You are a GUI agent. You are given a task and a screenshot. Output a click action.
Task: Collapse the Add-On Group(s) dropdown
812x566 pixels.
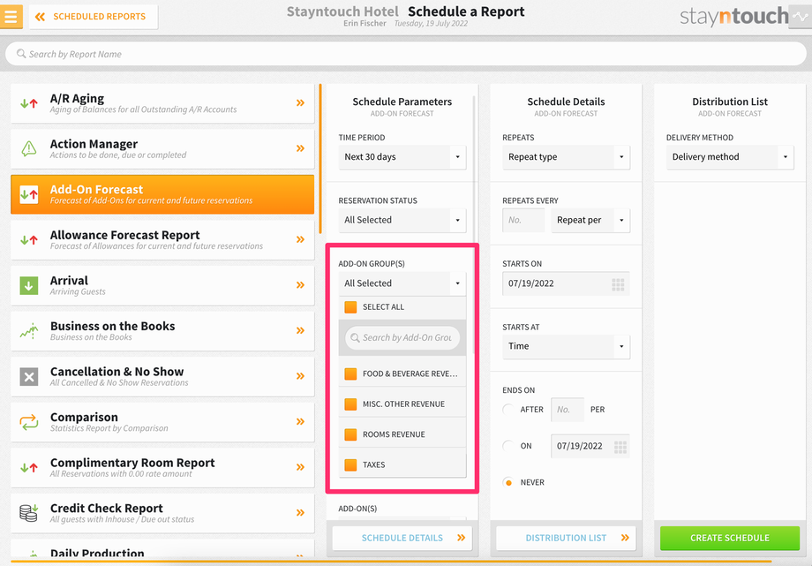click(x=402, y=283)
